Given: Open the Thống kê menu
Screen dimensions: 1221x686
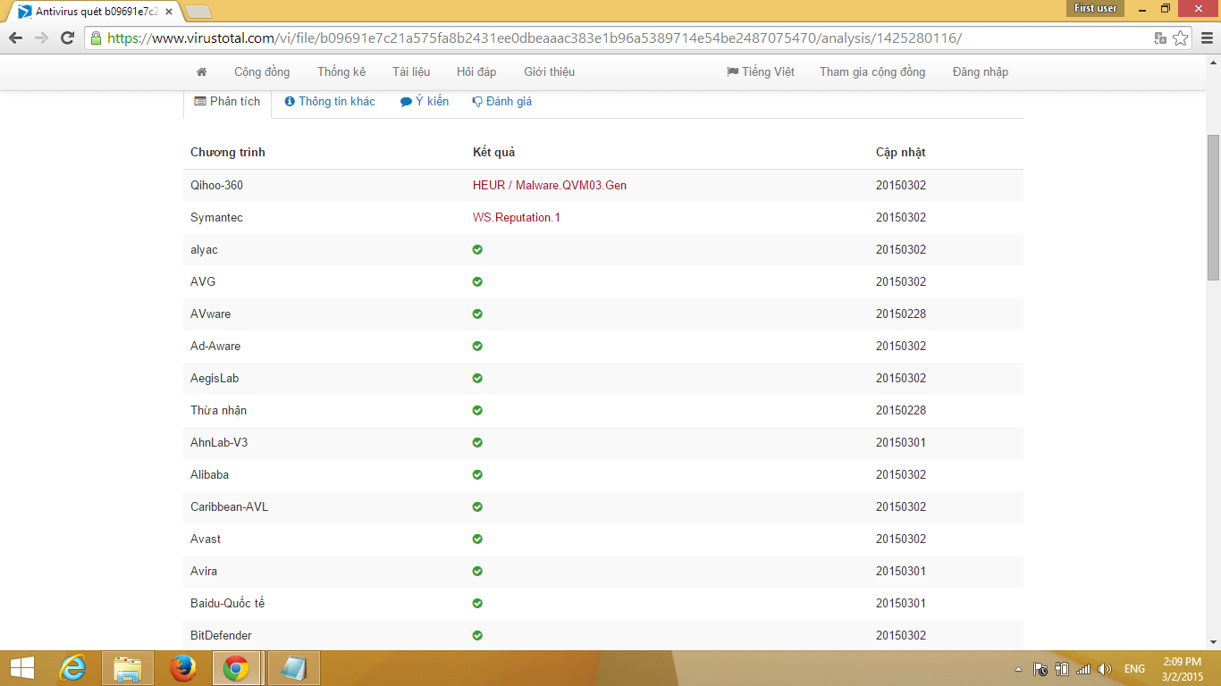Looking at the screenshot, I should [341, 71].
